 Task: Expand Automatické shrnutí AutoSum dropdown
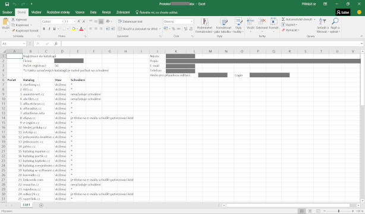314,20
